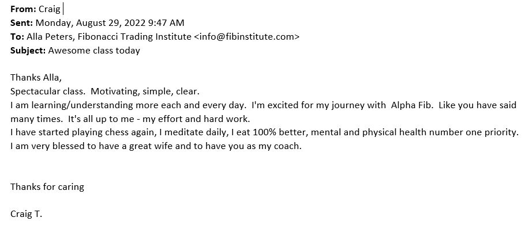This screenshot has height=225, width=525.
Task: Click subject text Awesome class today
Action: point(94,51)
